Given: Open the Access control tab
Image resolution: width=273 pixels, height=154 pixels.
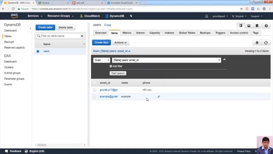Looking at the screenshot, I should 239,33.
